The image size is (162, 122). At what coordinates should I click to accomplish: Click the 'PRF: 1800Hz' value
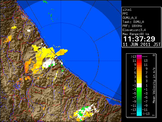(x=132, y=26)
